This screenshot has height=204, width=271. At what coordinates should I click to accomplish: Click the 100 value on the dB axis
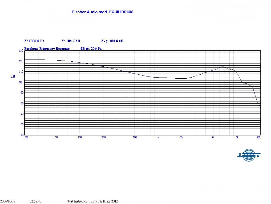click(x=21, y=82)
